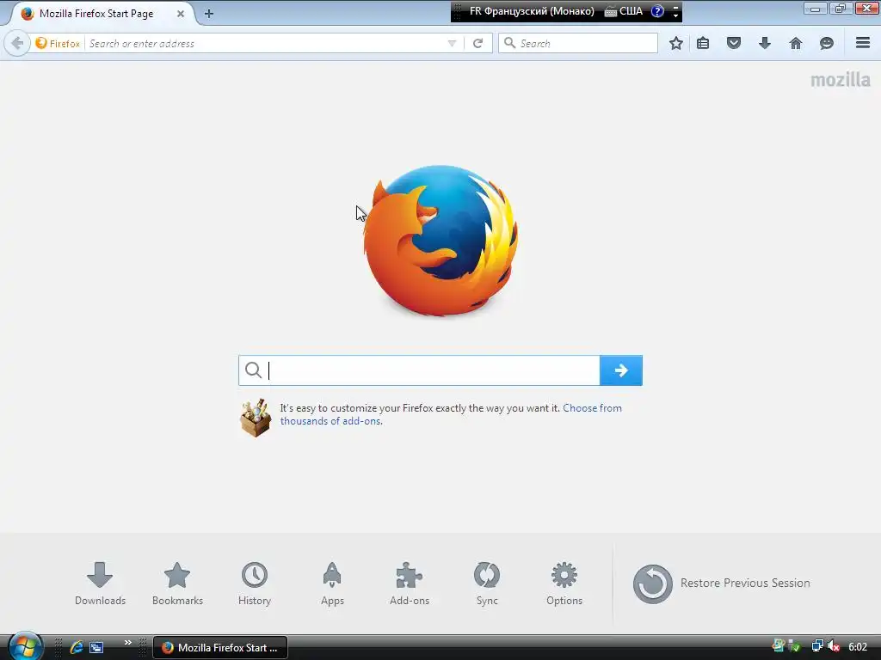Open the Pocket save icon
Screen dimensions: 881x660
pos(734,43)
